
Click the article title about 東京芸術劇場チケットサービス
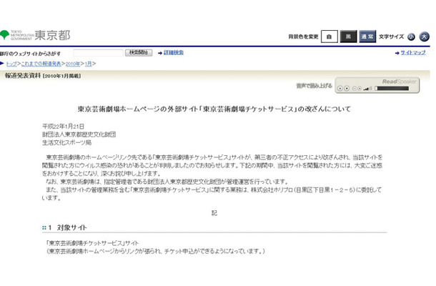tap(214, 109)
